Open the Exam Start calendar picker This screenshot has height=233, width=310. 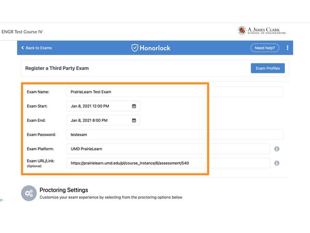(x=134, y=106)
